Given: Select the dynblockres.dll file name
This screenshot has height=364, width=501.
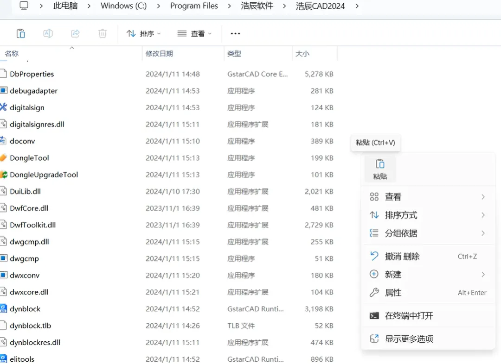Looking at the screenshot, I should (35, 342).
